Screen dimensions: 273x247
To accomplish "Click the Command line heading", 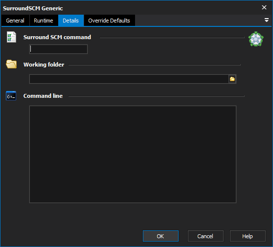I will coord(43,96).
